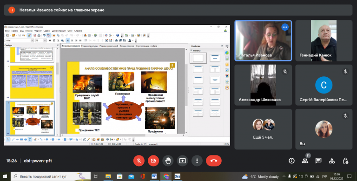Viewport: 357px width, 181px height.
Task: Open host controls lock icon
Action: (345, 161)
